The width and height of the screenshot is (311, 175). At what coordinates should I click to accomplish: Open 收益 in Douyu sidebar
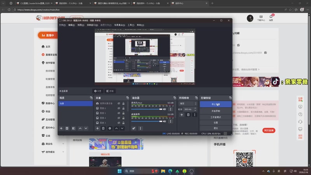[46, 112]
